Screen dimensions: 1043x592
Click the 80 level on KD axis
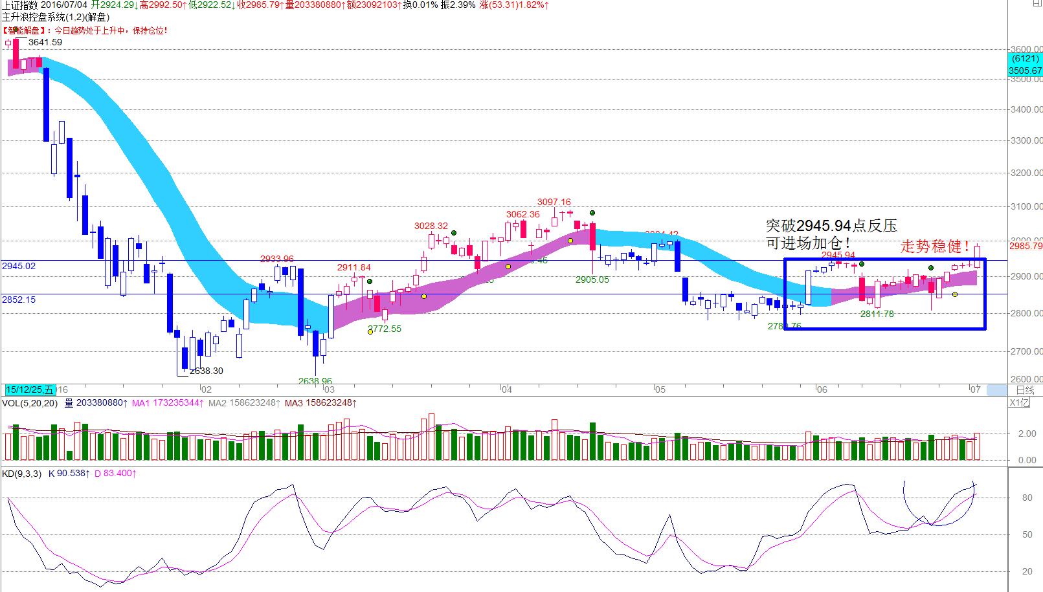click(1027, 498)
